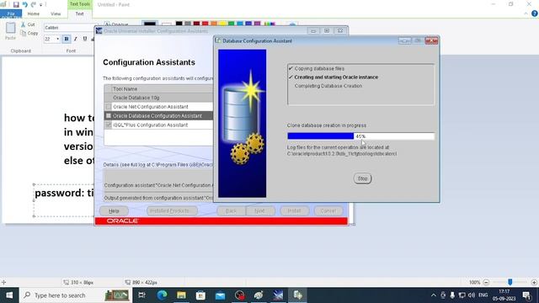The image size is (539, 303).
Task: Expand the font size 22 dropdown
Action: click(x=57, y=40)
